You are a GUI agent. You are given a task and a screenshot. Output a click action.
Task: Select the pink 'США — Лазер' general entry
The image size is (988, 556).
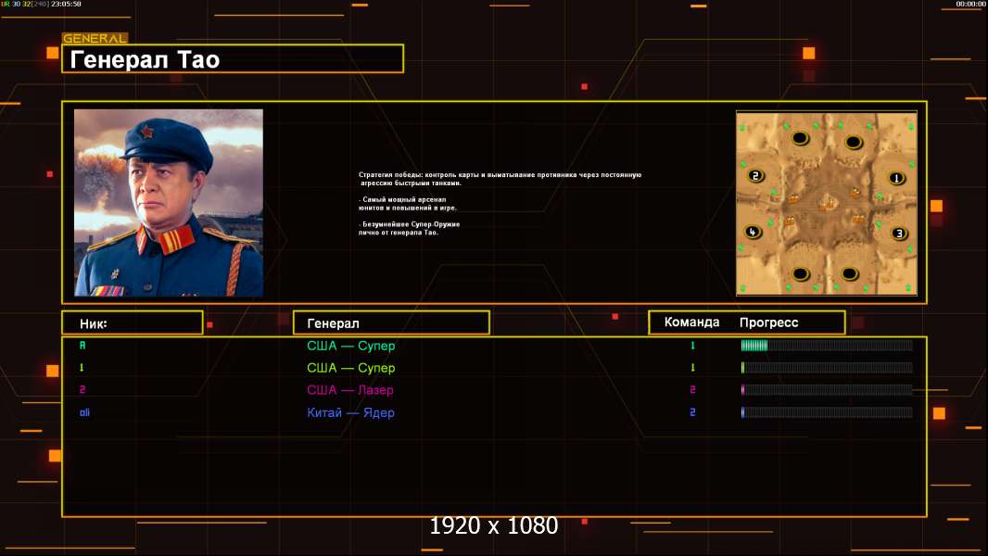[350, 390]
